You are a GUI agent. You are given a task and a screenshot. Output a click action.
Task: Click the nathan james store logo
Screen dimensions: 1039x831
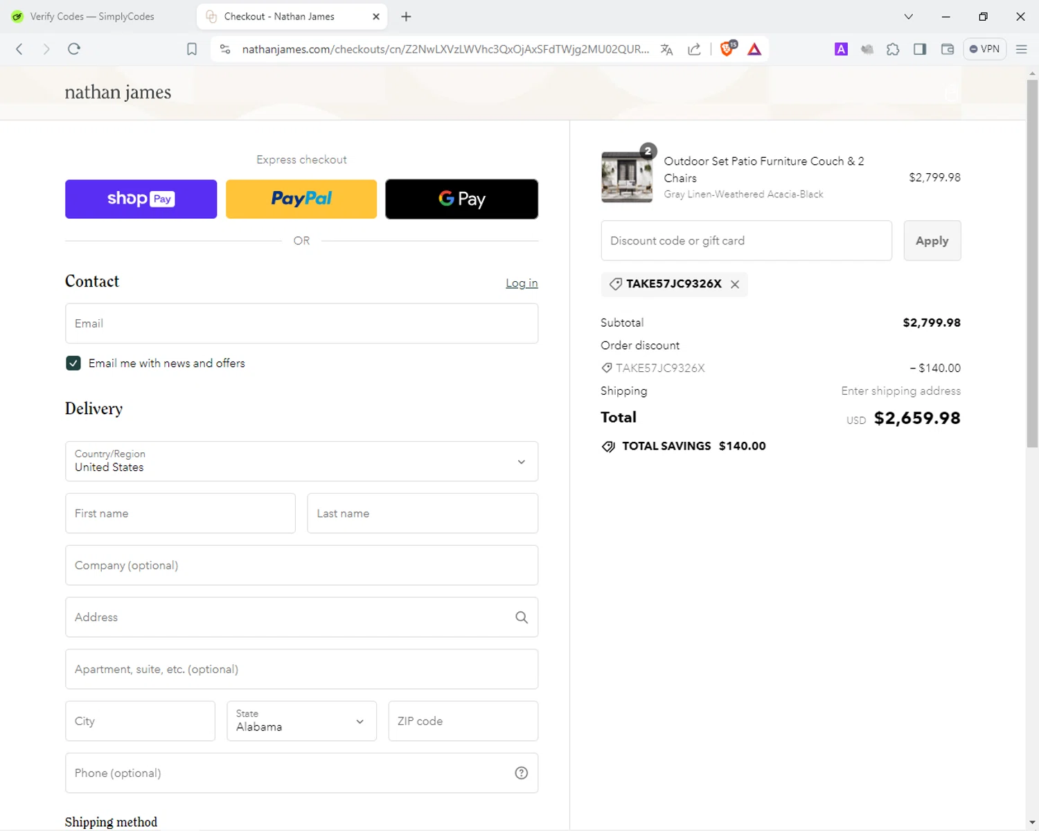(118, 92)
